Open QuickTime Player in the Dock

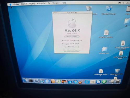tap(87, 82)
